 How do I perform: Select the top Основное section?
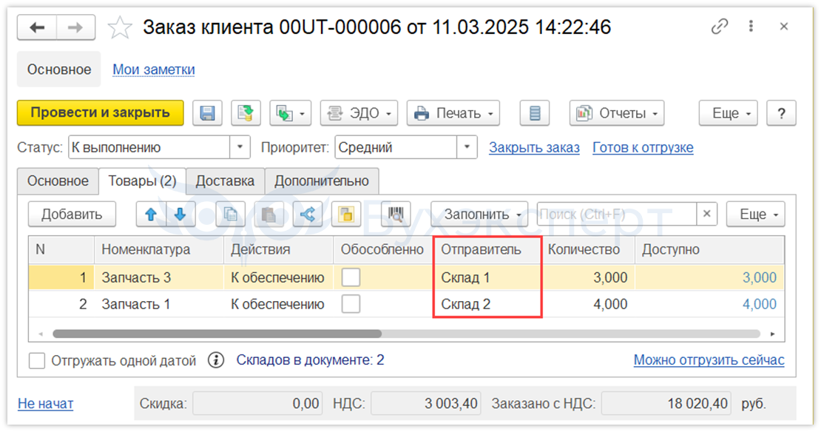pos(58,69)
